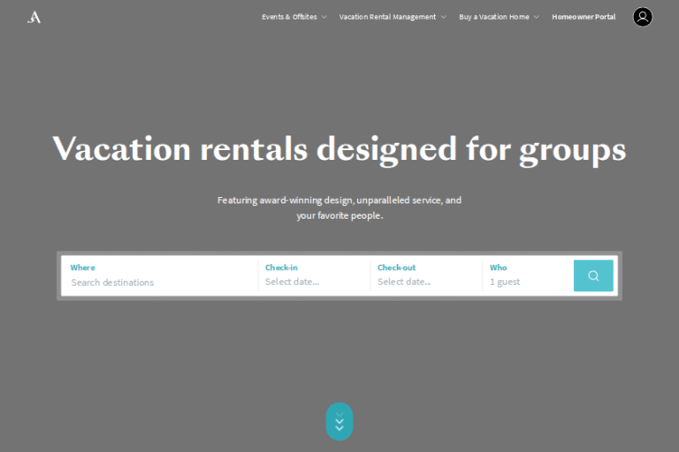The image size is (679, 452).
Task: Click the Select date placeholder under Check-in
Action: (x=292, y=282)
